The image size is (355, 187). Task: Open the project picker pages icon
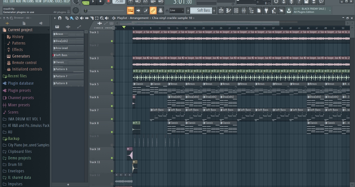tap(259, 10)
